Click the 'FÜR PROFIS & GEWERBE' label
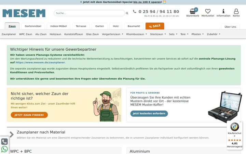 tap(145, 93)
